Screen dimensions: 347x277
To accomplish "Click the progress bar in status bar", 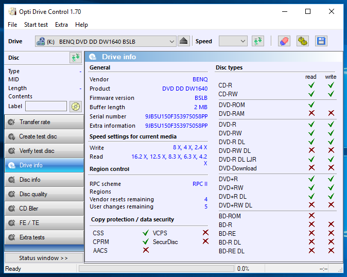I will (156, 269).
